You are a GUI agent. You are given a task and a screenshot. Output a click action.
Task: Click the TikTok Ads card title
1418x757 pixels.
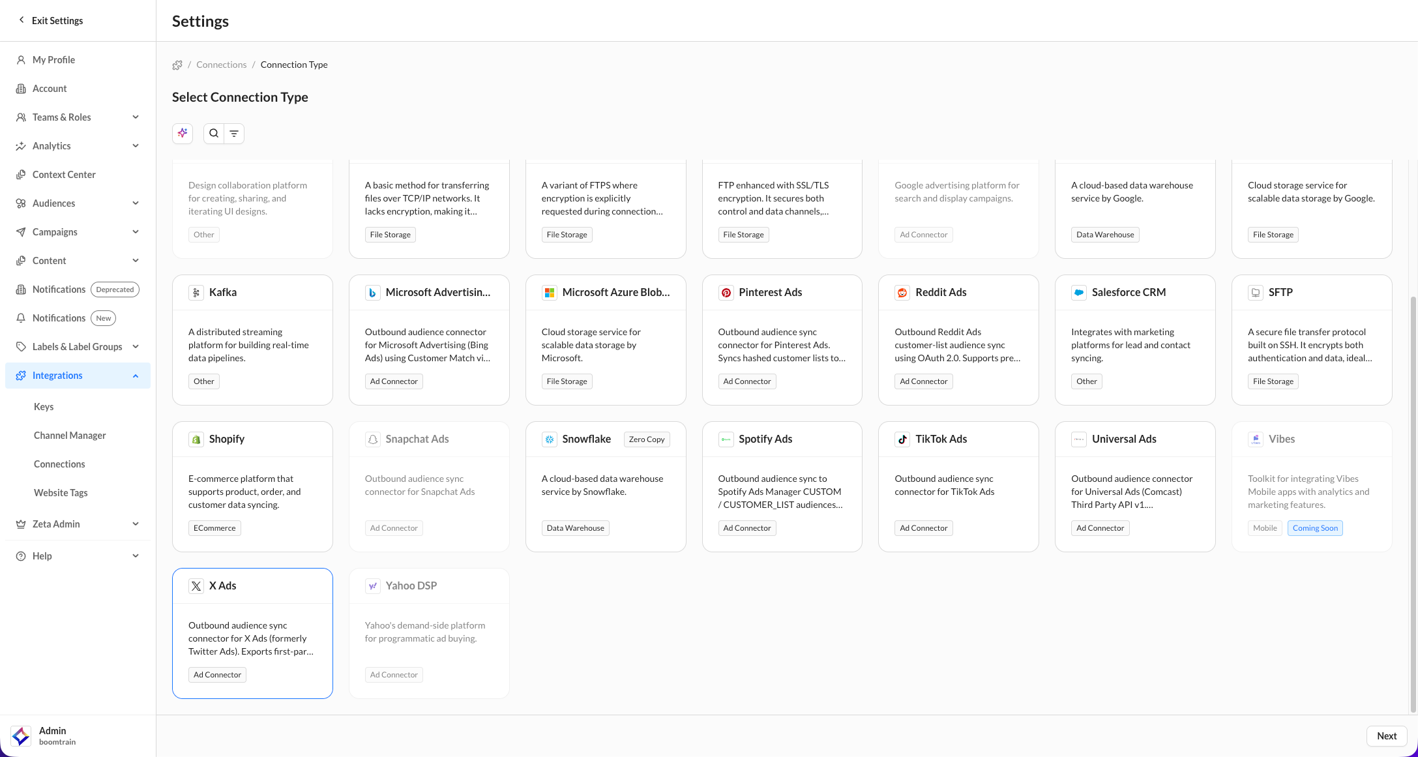click(941, 439)
